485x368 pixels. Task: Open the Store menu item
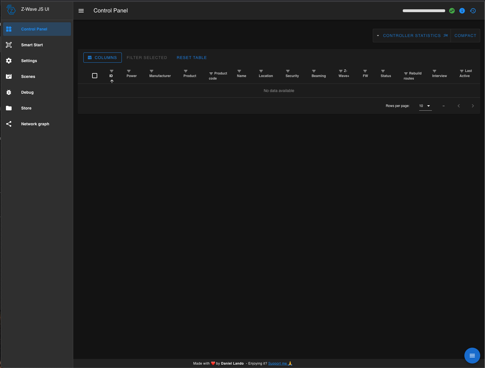[37, 108]
